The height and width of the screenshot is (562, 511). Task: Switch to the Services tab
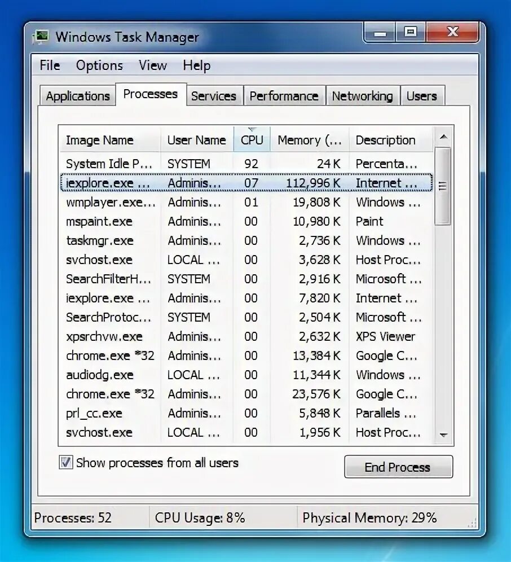tap(214, 96)
